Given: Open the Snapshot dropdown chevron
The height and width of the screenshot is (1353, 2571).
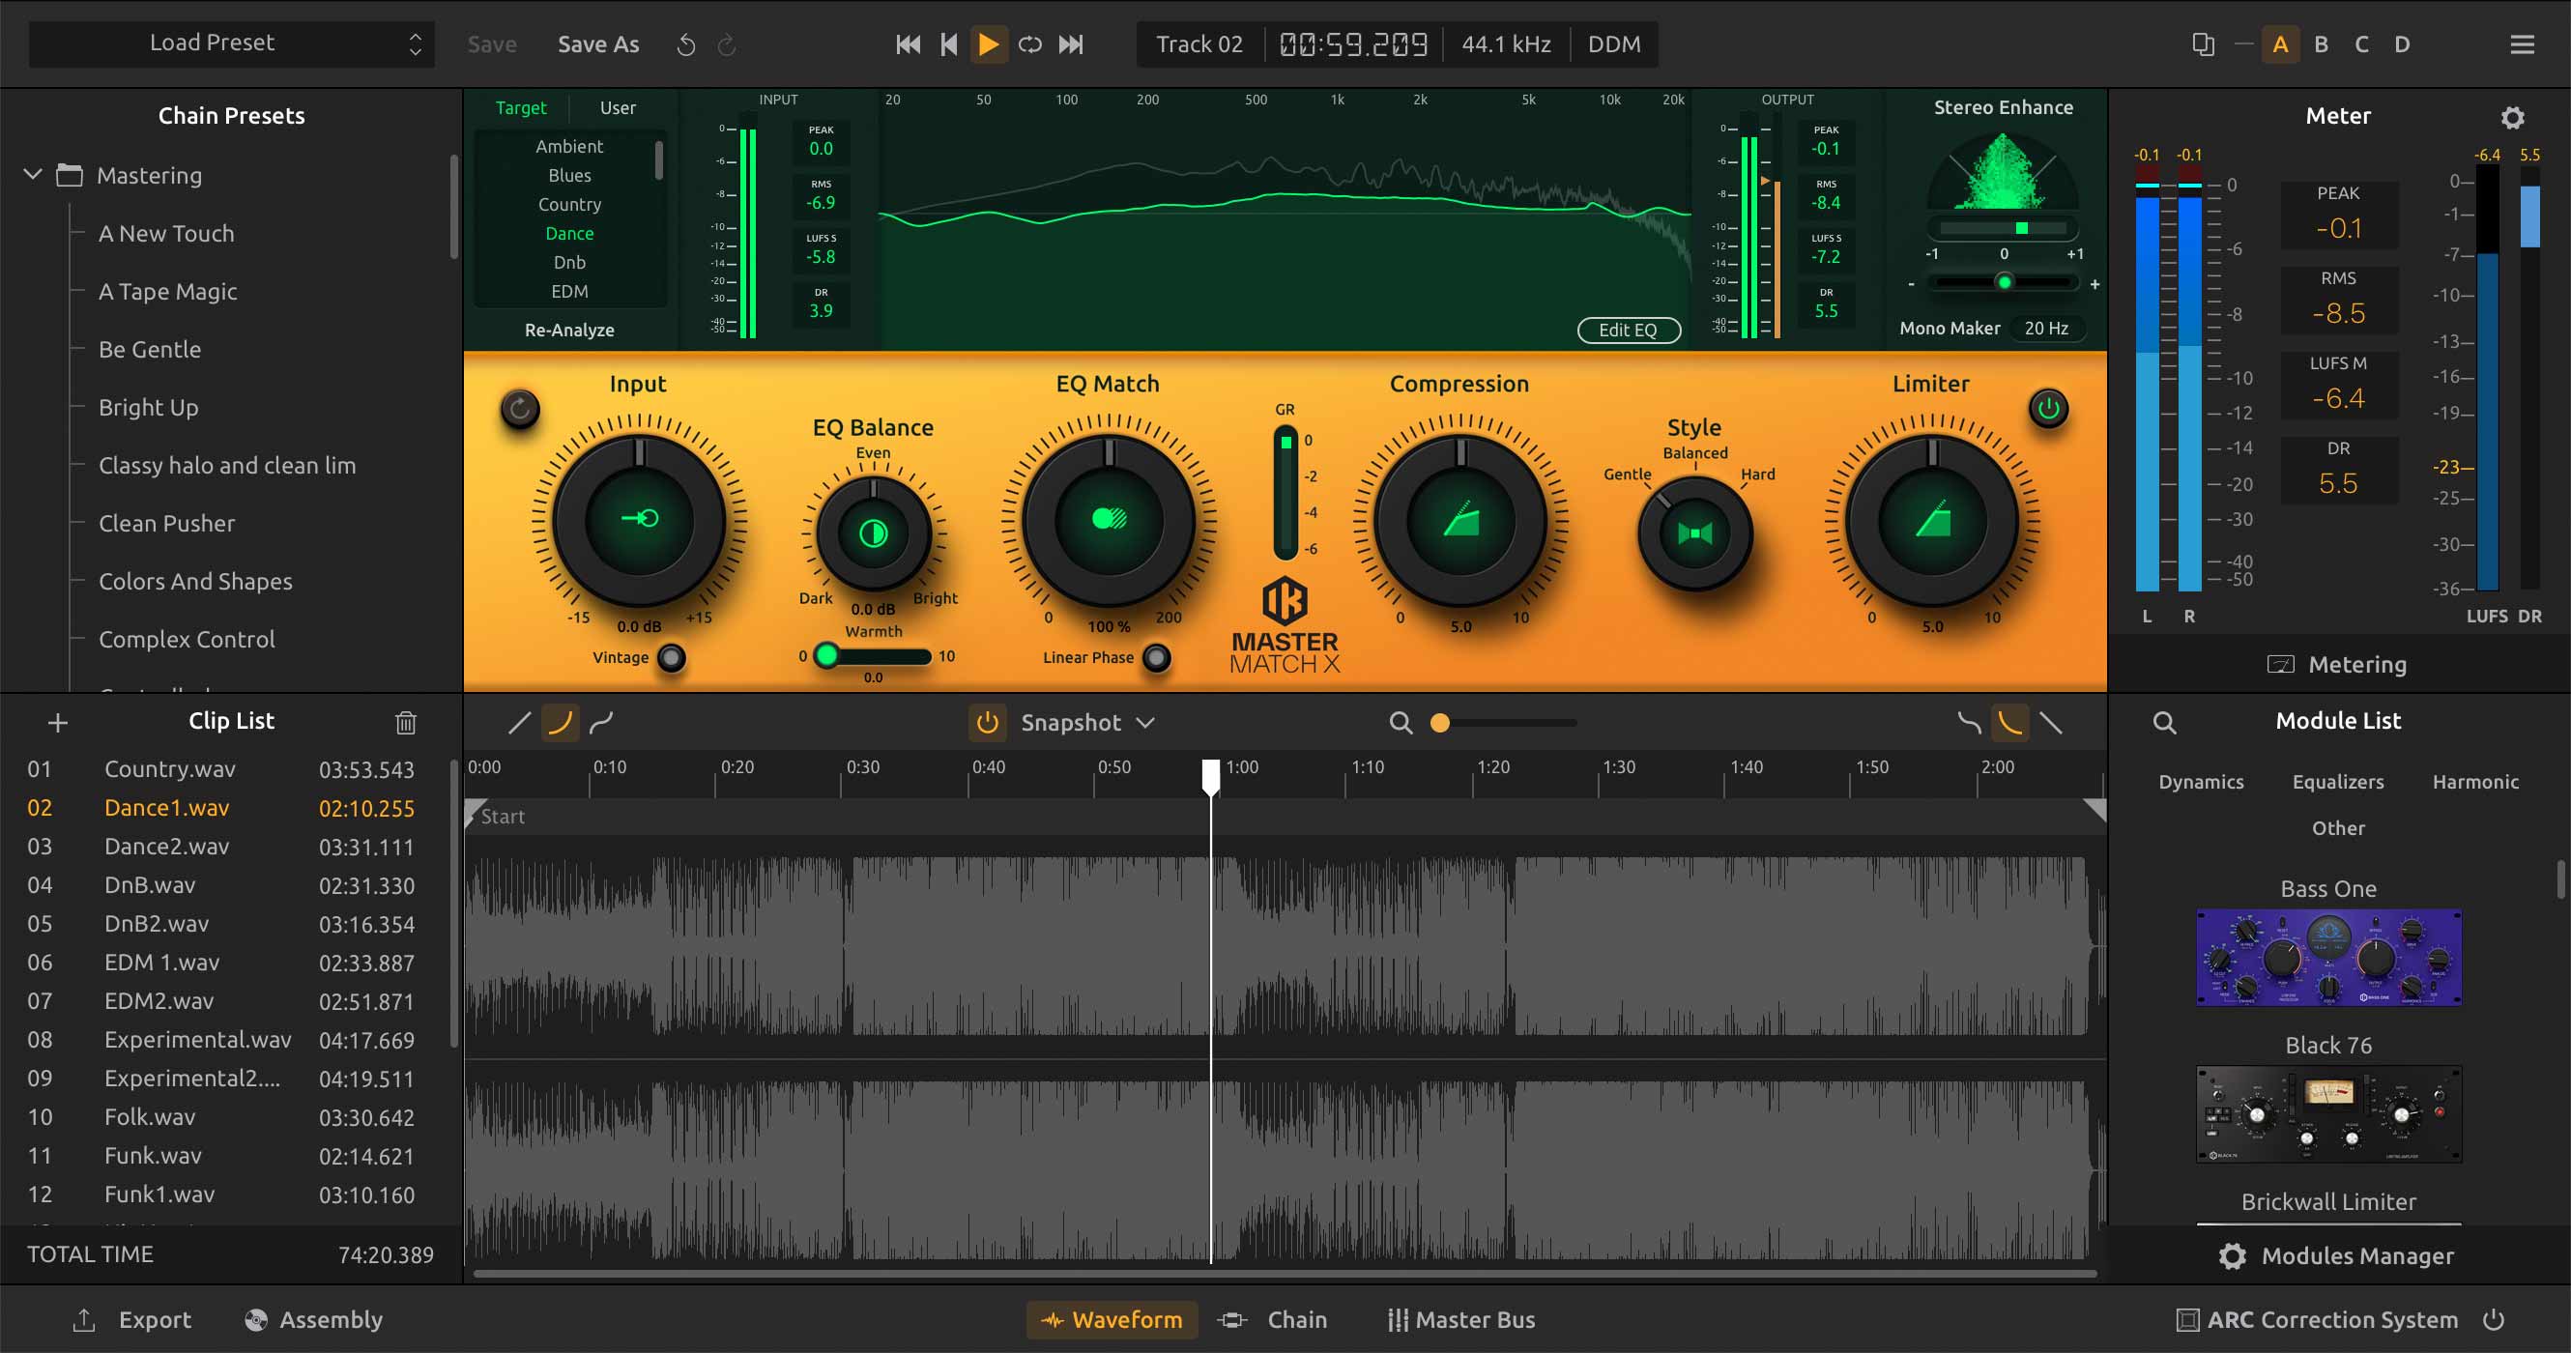Looking at the screenshot, I should click(1145, 722).
